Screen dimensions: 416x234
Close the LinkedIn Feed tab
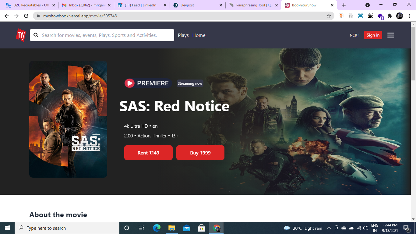click(165, 5)
